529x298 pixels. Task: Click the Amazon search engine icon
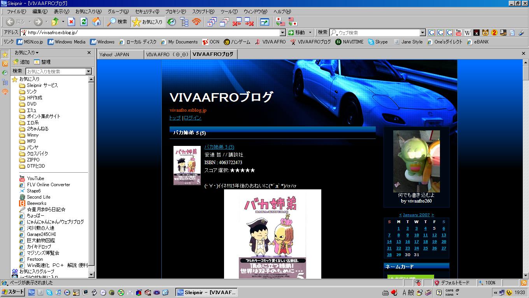point(503,33)
